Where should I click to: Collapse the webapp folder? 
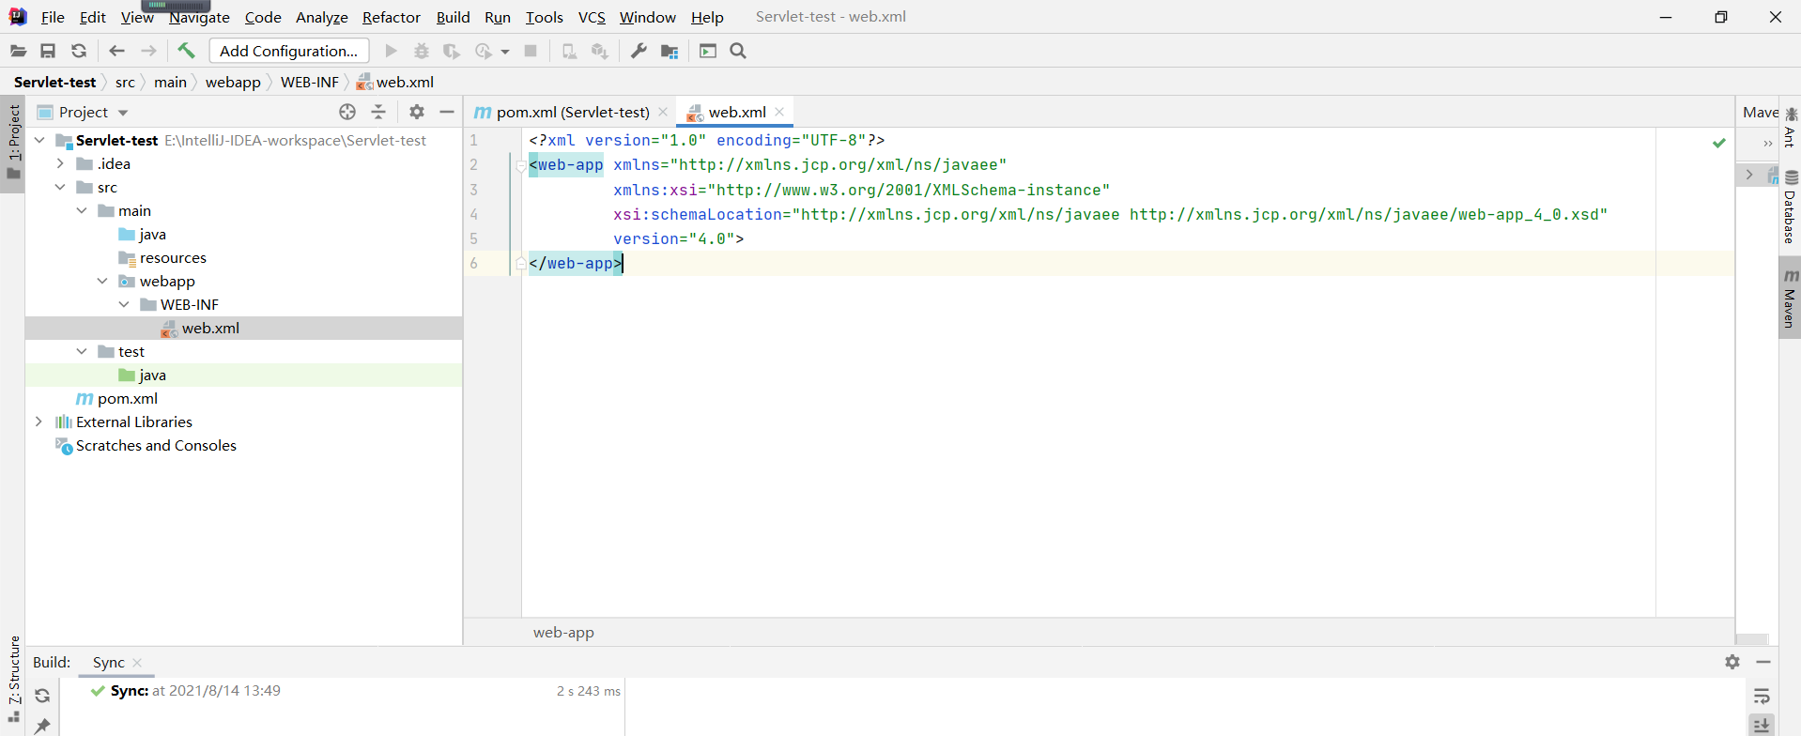[102, 281]
